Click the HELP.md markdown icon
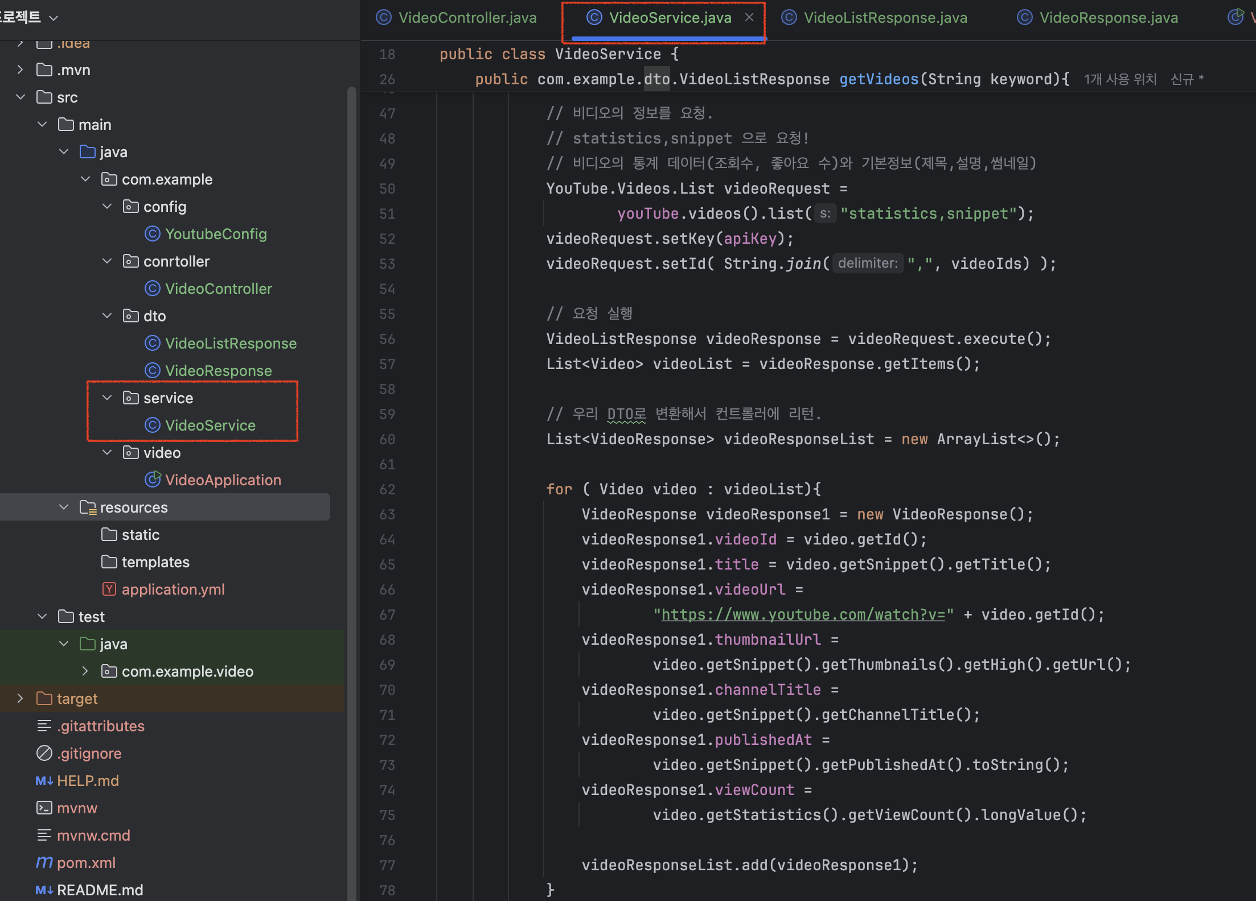Viewport: 1256px width, 901px height. pyautogui.click(x=44, y=781)
